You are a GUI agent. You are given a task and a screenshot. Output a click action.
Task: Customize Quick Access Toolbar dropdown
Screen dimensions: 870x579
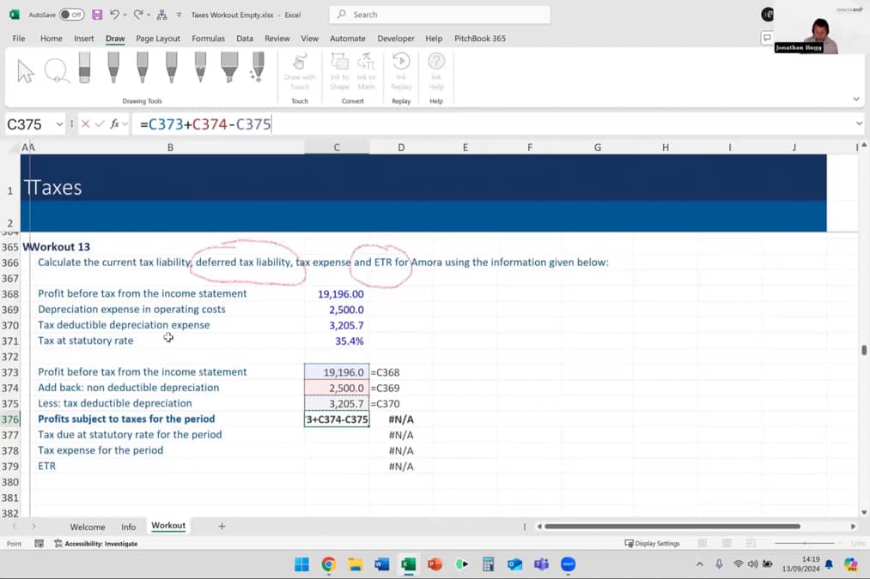coord(179,15)
